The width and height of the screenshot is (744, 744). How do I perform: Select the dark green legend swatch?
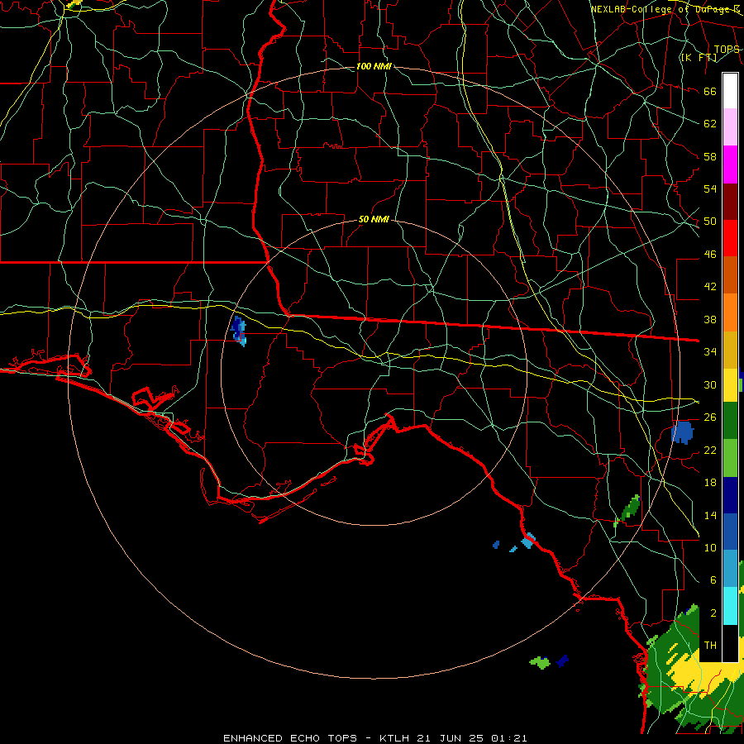point(730,421)
